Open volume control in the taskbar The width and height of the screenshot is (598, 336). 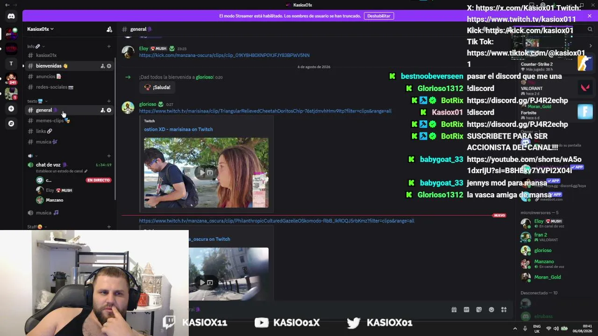click(x=556, y=329)
